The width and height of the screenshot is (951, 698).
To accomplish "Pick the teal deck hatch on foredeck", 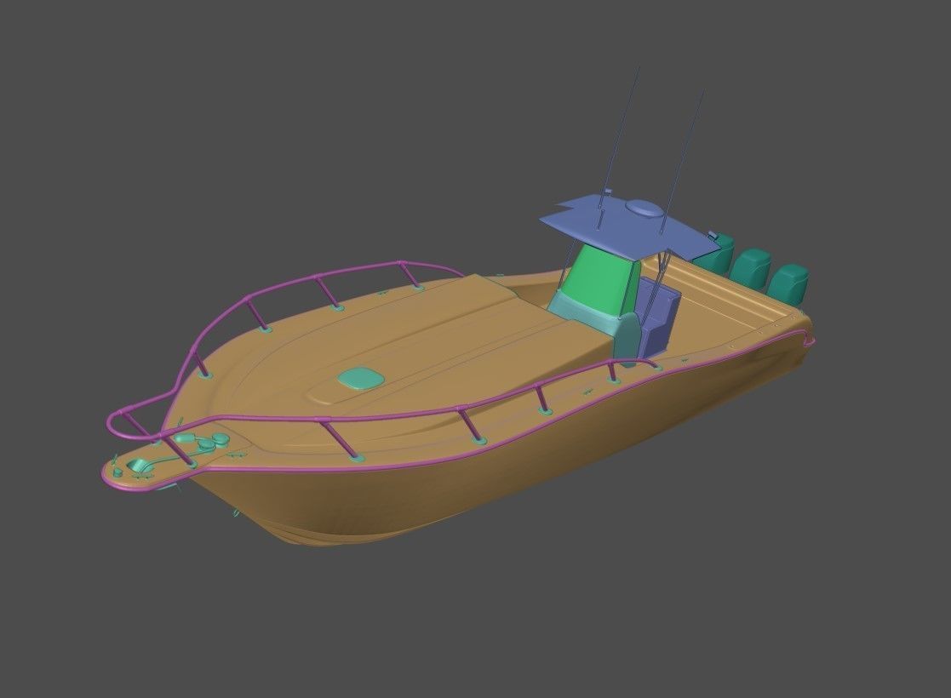I will 361,379.
